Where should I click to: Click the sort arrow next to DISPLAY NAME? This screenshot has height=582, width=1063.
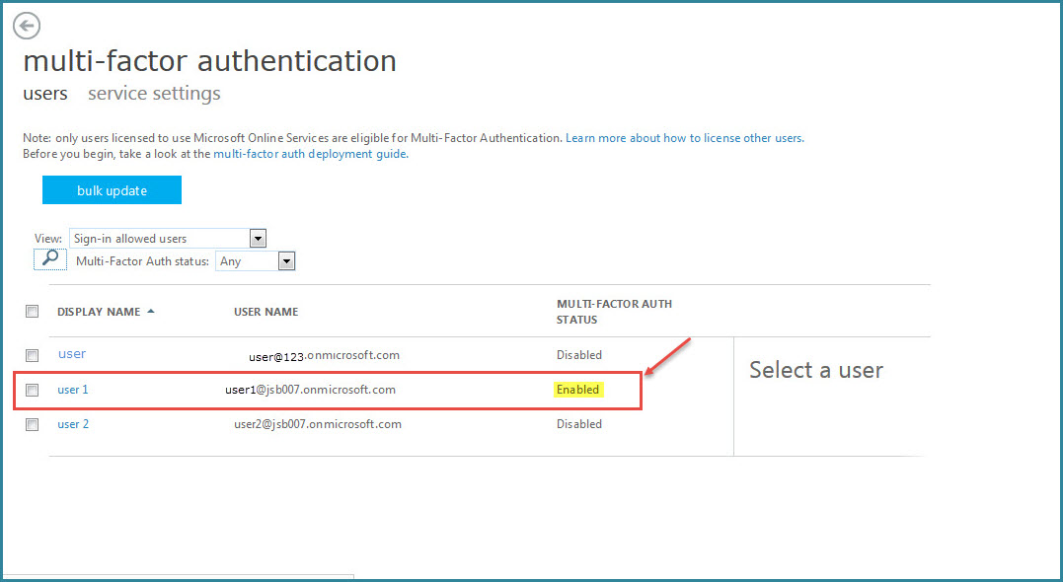pyautogui.click(x=150, y=310)
